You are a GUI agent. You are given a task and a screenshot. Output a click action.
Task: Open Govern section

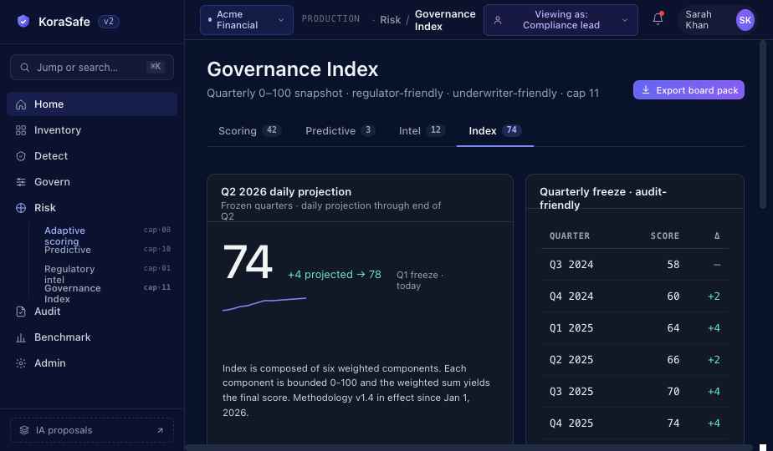(x=92, y=182)
